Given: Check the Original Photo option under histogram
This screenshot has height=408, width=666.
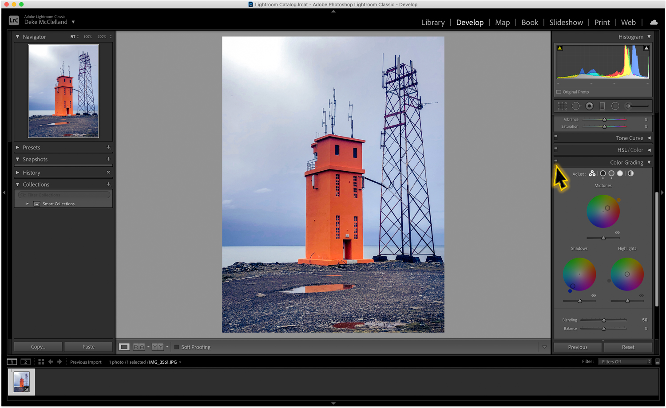Looking at the screenshot, I should [559, 92].
